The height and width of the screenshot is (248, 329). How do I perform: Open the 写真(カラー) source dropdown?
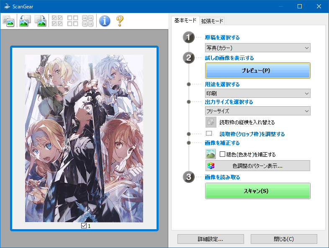pyautogui.click(x=258, y=48)
